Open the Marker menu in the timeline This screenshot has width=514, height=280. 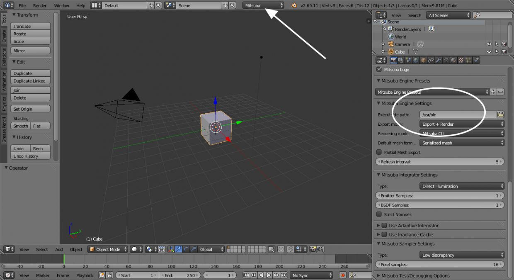[43, 275]
